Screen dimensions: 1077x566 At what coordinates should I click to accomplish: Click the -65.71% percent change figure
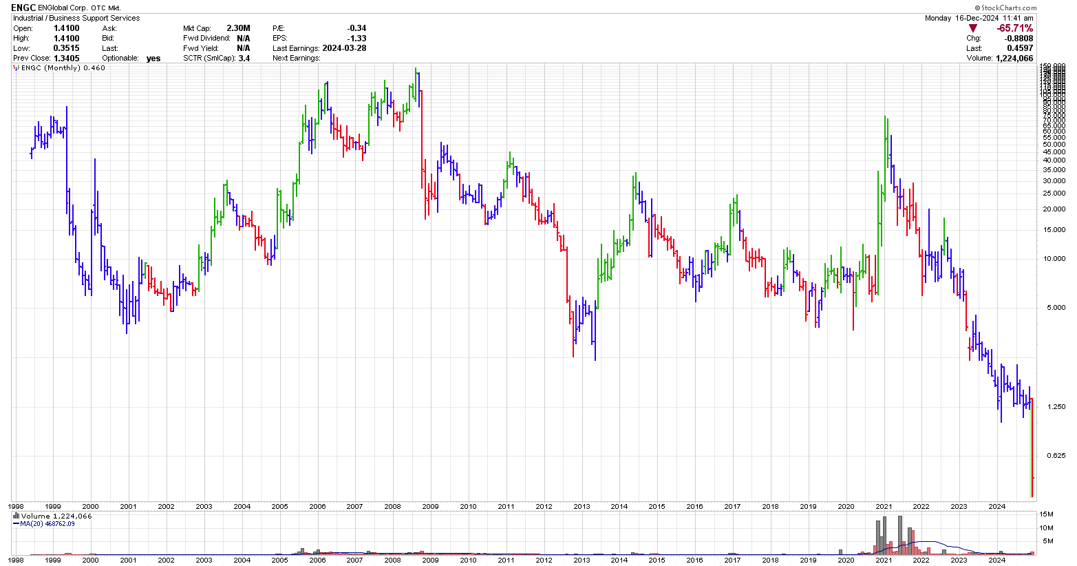pos(1015,28)
